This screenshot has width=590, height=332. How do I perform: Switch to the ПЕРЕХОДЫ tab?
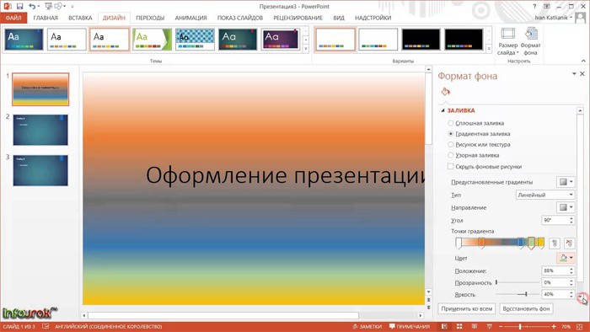point(150,18)
